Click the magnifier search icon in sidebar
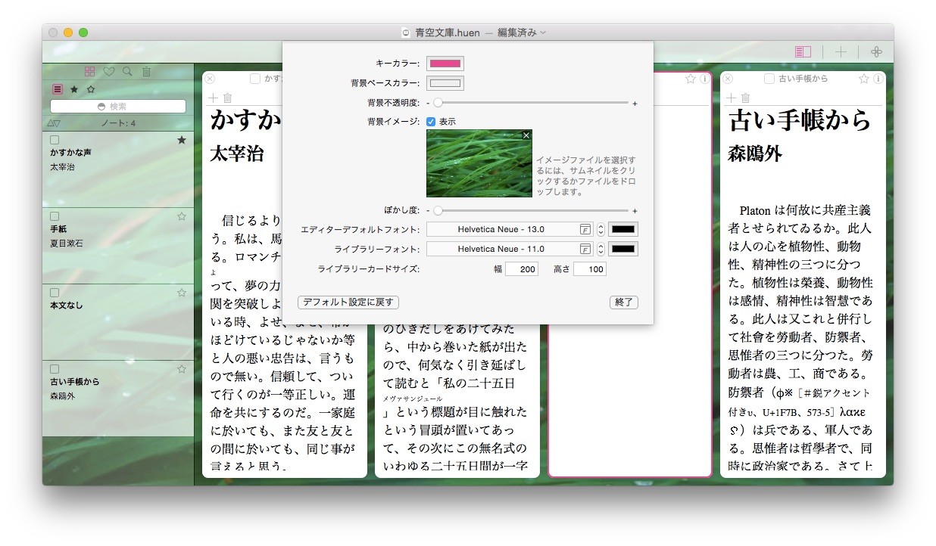Image resolution: width=936 pixels, height=546 pixels. click(x=127, y=71)
